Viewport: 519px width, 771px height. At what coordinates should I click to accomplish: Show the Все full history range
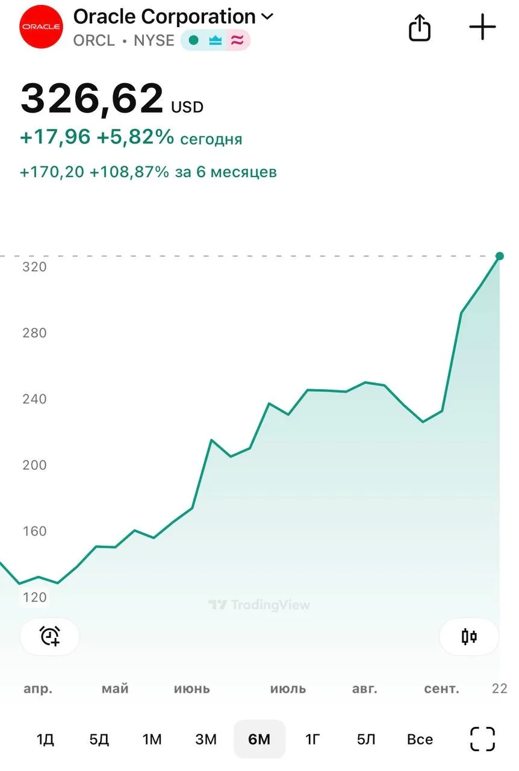pyautogui.click(x=420, y=739)
